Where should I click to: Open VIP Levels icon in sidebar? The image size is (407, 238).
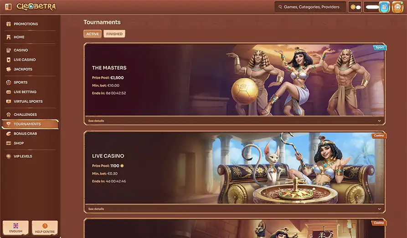[x=9, y=157]
